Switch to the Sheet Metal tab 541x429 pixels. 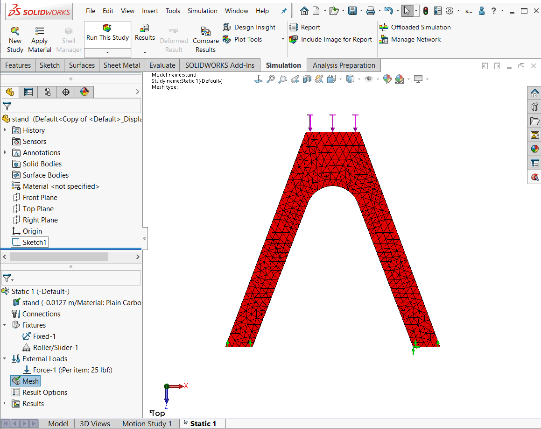point(121,65)
